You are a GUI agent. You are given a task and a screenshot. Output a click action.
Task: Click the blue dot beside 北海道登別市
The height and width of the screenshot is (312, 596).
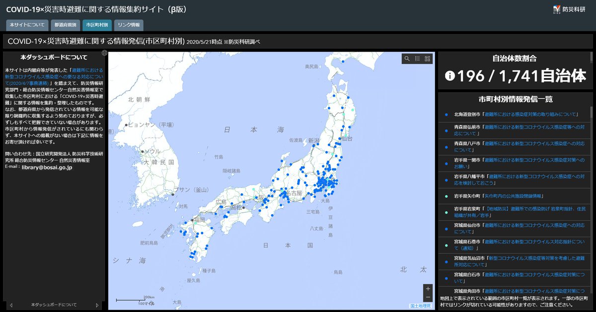click(447, 114)
